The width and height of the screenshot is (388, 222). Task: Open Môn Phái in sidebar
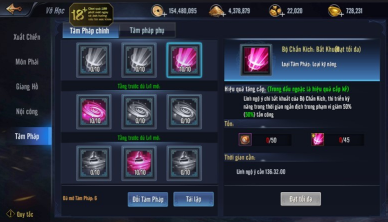coord(27,62)
